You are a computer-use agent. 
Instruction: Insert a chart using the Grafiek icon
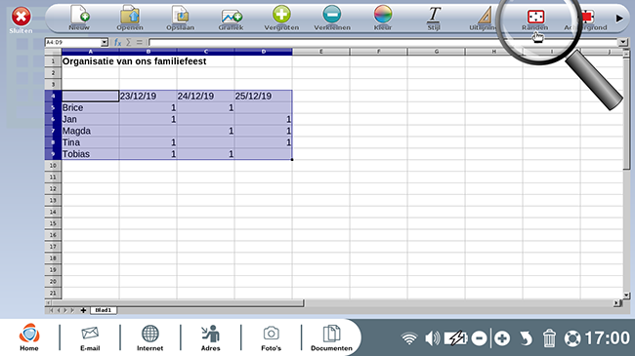pyautogui.click(x=232, y=17)
